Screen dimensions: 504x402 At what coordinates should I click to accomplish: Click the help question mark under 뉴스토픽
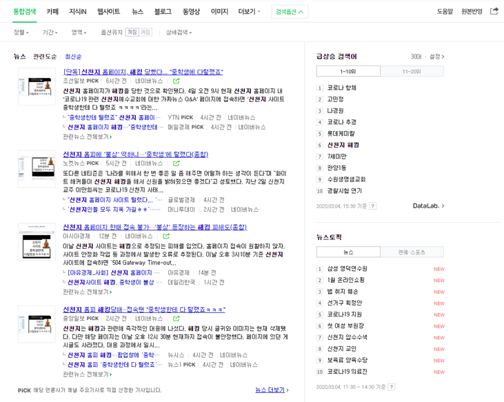point(391,387)
